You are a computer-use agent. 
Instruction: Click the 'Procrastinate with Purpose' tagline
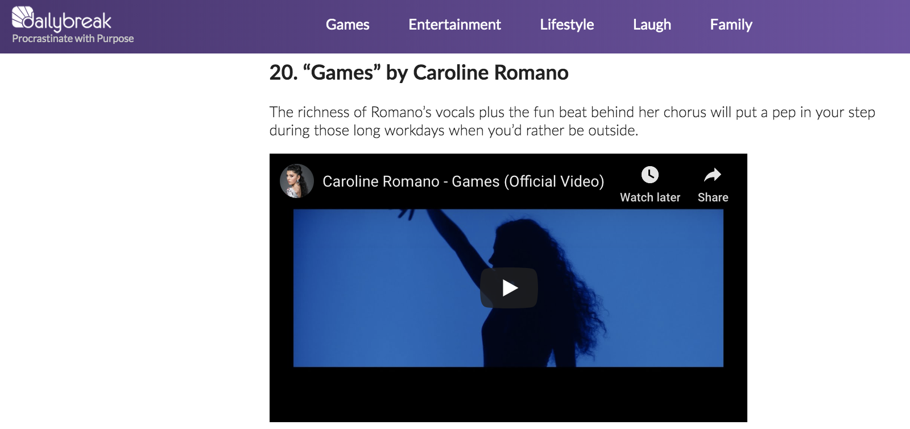click(73, 39)
